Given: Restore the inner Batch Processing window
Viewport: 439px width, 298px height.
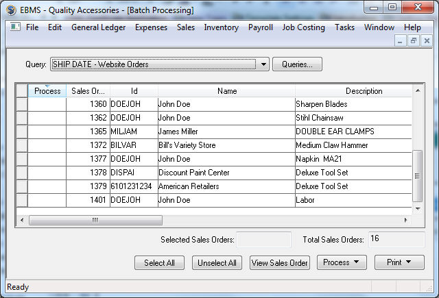Looking at the screenshot, I should [414, 41].
